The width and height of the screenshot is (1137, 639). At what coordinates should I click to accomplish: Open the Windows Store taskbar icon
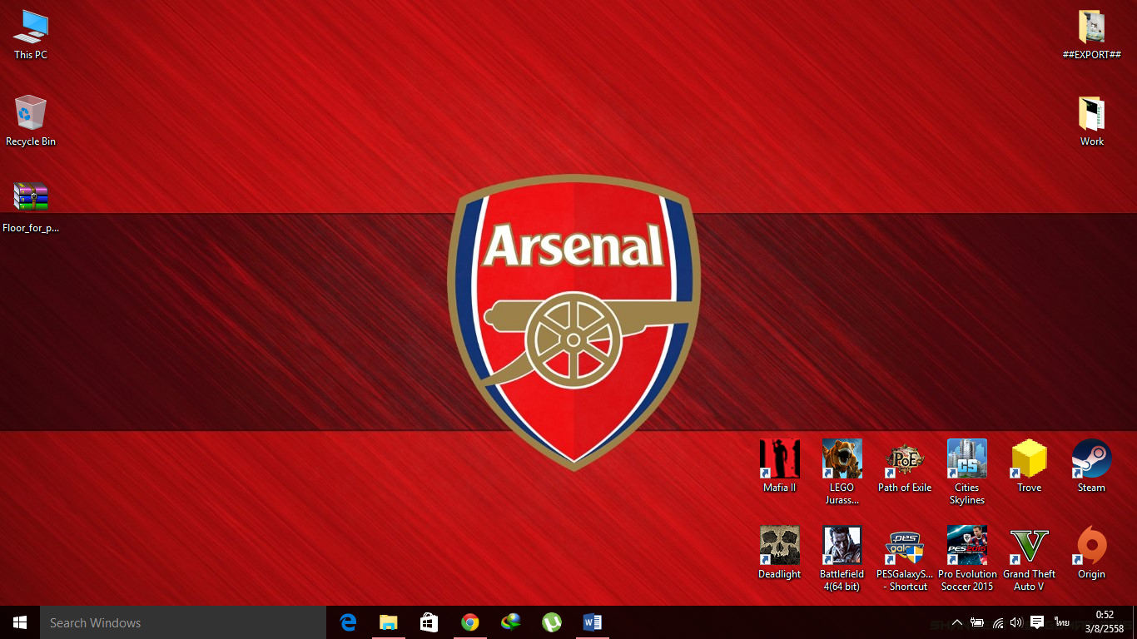coord(429,622)
